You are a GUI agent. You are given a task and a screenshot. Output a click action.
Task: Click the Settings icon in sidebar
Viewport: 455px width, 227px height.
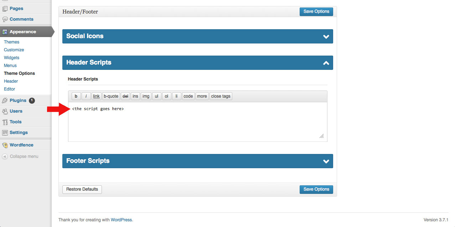pos(5,133)
